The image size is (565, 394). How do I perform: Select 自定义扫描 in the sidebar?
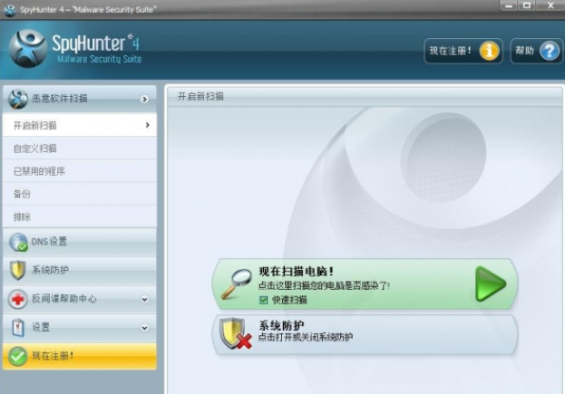click(35, 149)
